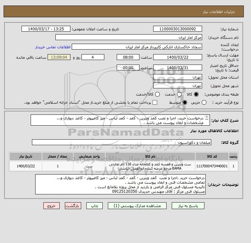This screenshot has height=243, width=251.
Task: Click the price validity date 1400/03/31
Action: coord(178,68)
